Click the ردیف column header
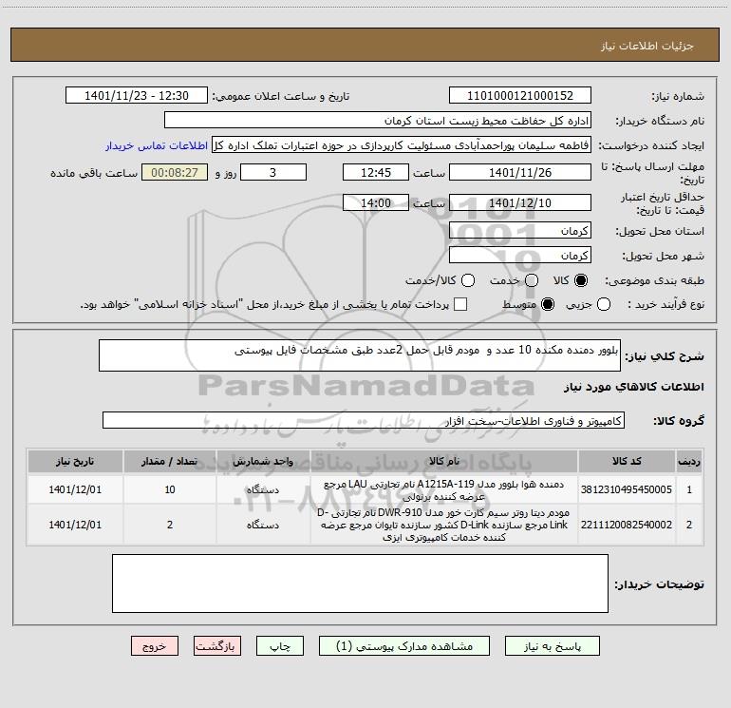Viewport: 731px width, 708px height. coord(689,462)
